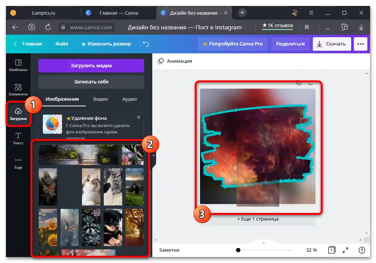Click the Скачать download button
The width and height of the screenshot is (376, 263).
tap(332, 44)
